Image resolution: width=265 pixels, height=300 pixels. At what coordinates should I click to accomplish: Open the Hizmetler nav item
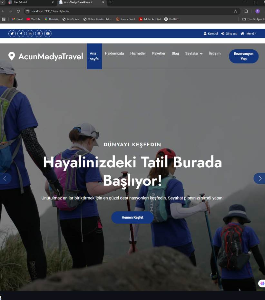[138, 53]
